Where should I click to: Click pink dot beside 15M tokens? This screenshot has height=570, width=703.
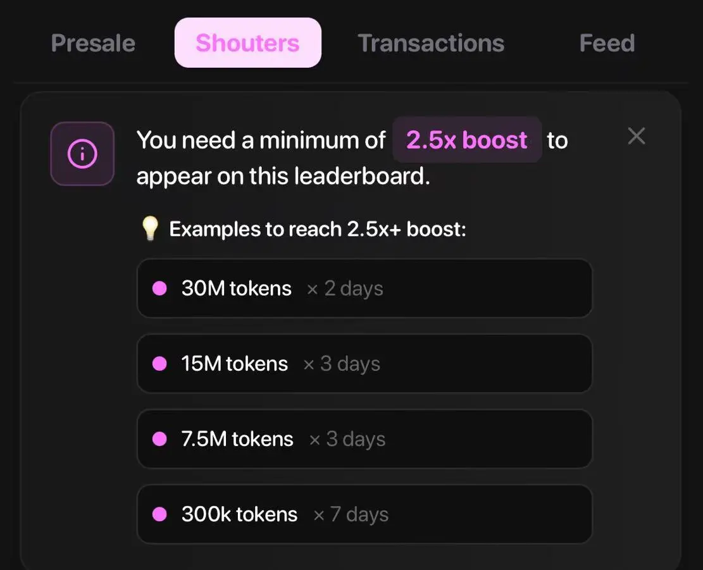[159, 363]
